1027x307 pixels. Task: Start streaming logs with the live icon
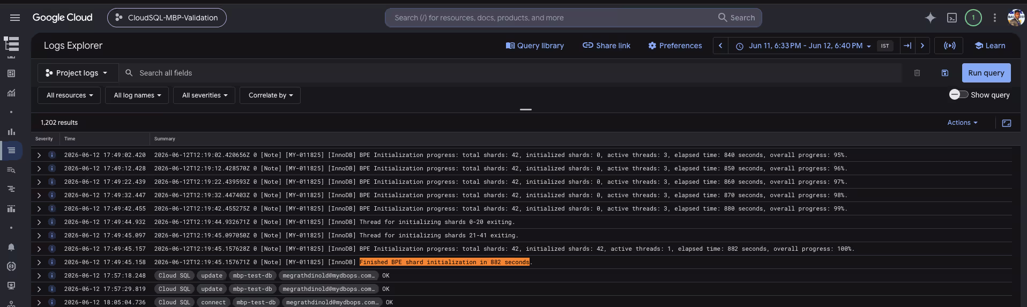click(949, 46)
